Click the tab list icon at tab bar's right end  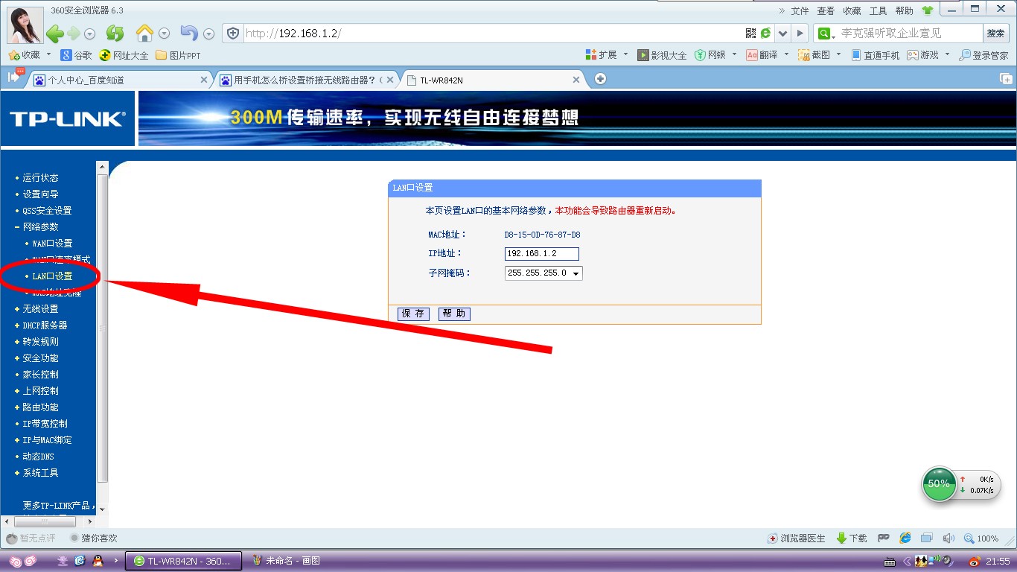click(x=1005, y=79)
